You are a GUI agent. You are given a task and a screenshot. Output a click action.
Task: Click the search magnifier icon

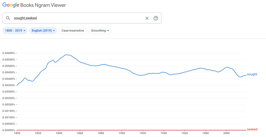tap(8, 18)
